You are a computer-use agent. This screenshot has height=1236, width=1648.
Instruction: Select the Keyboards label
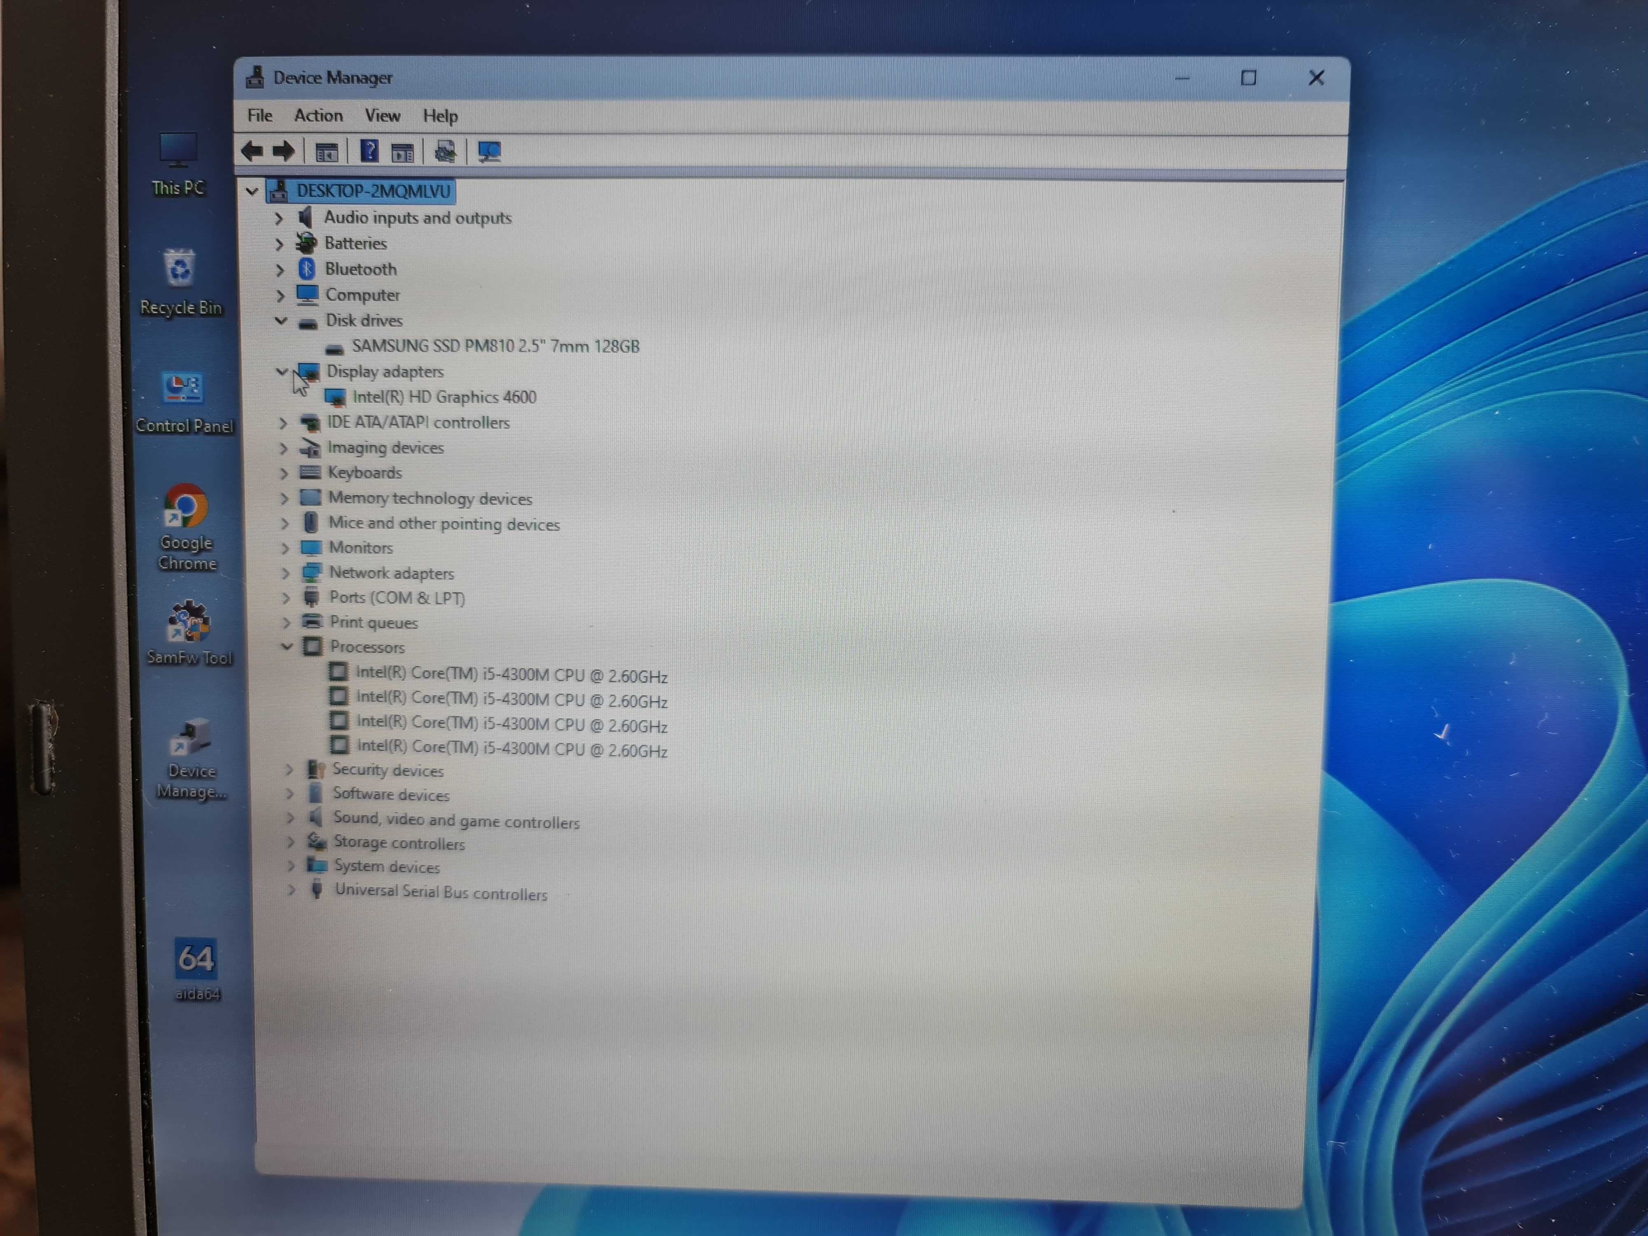click(x=365, y=473)
